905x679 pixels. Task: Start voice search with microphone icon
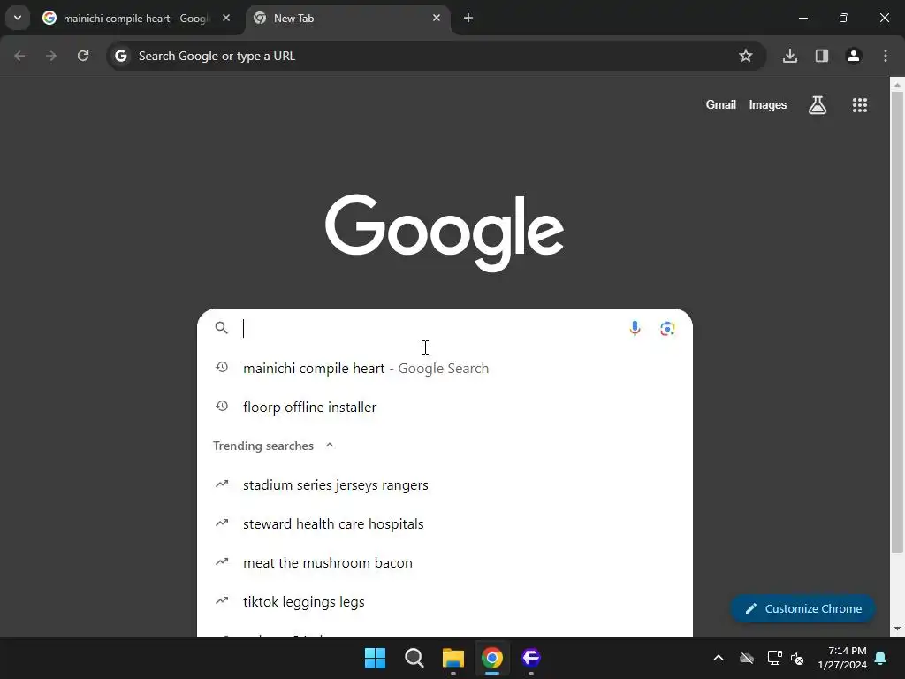click(x=635, y=328)
